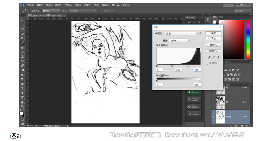This screenshot has height=141, width=262.
Task: Select the Path Selection tool
Action: (22, 93)
